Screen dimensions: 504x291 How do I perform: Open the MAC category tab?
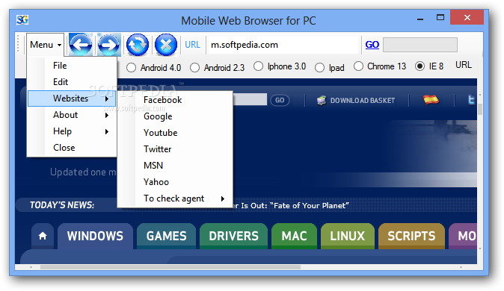(294, 236)
